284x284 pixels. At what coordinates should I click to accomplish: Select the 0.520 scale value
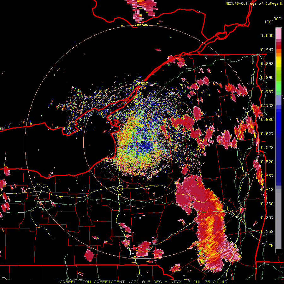pyautogui.click(x=267, y=162)
